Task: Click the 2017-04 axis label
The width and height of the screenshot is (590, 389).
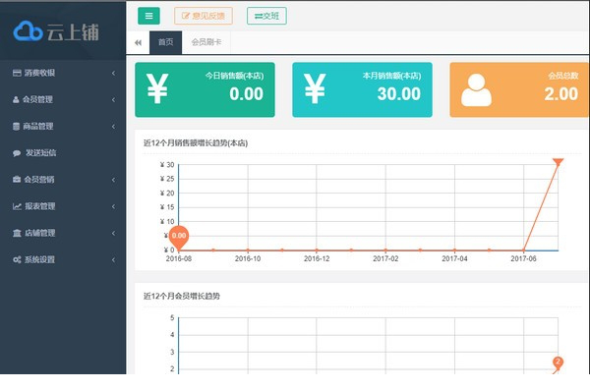Action: pos(454,258)
